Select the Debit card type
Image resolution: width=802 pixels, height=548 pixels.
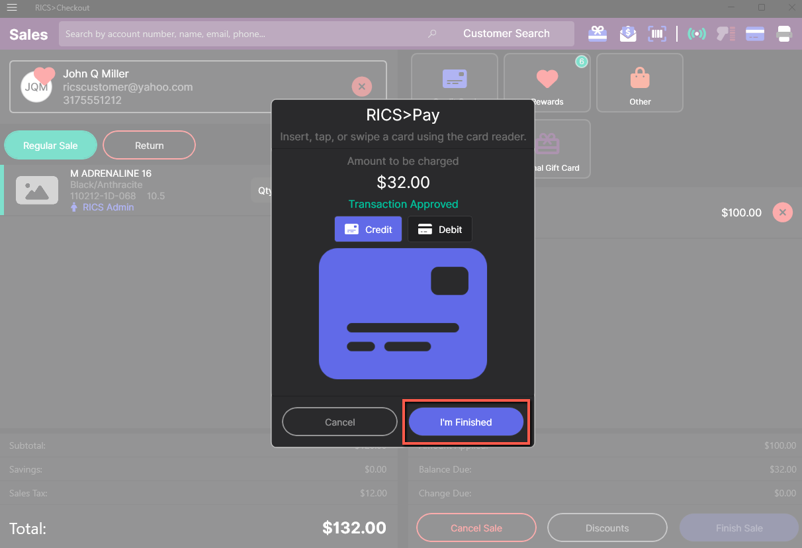[439, 229]
